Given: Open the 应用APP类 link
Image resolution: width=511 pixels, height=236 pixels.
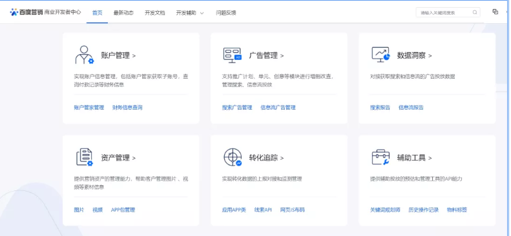Looking at the screenshot, I should (234, 210).
